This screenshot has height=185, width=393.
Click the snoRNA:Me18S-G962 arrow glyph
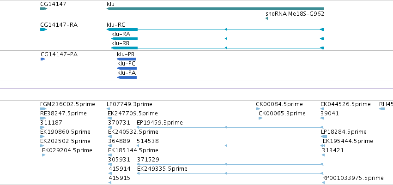[x=266, y=18]
